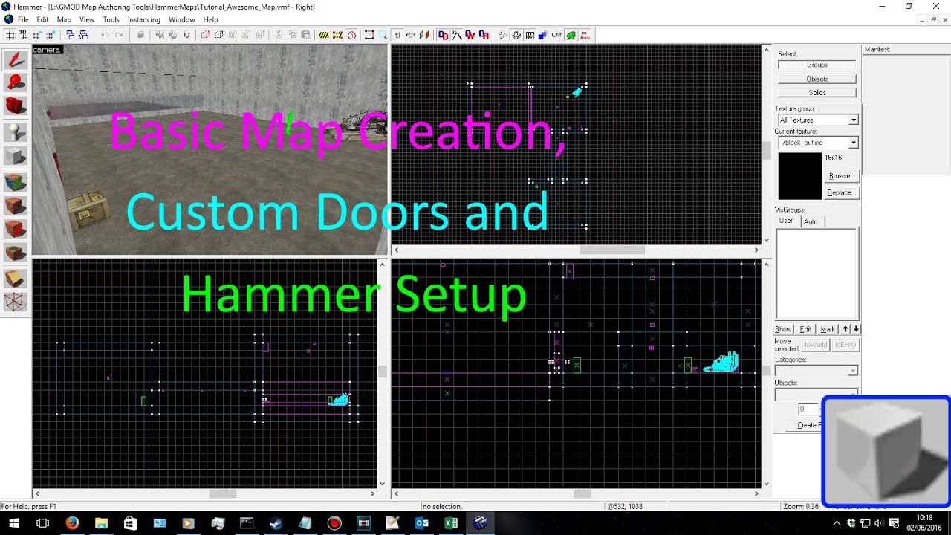Image resolution: width=951 pixels, height=535 pixels.
Task: Switch to the Auto VisGroups tab
Action: point(811,221)
